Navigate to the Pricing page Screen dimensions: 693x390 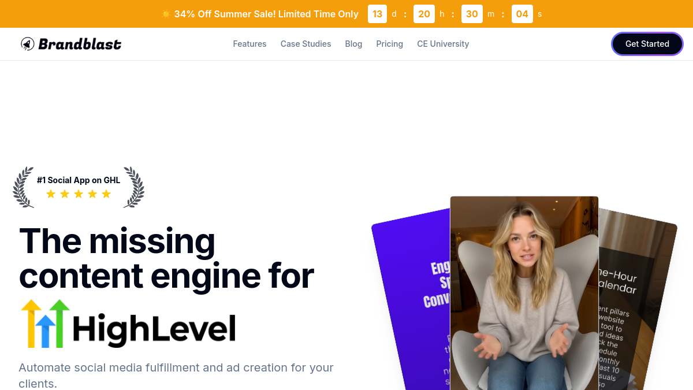(390, 44)
